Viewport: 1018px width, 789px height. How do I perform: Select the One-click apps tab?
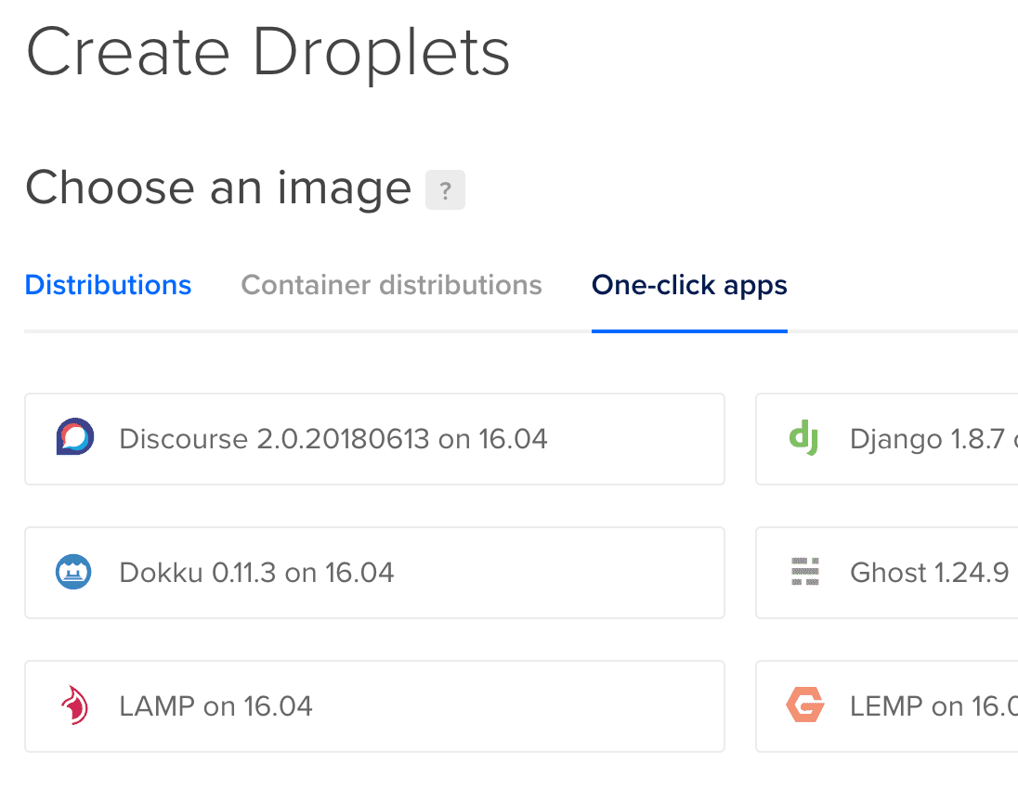click(x=689, y=286)
